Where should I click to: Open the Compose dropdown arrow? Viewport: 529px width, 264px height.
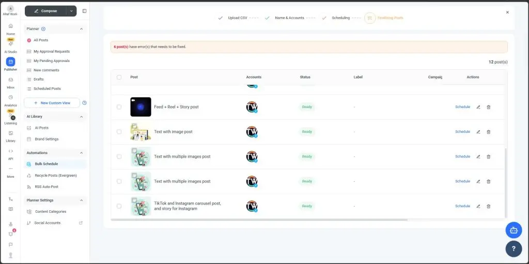coord(71,11)
